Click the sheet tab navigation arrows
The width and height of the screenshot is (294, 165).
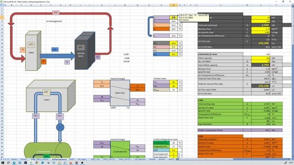5,159
